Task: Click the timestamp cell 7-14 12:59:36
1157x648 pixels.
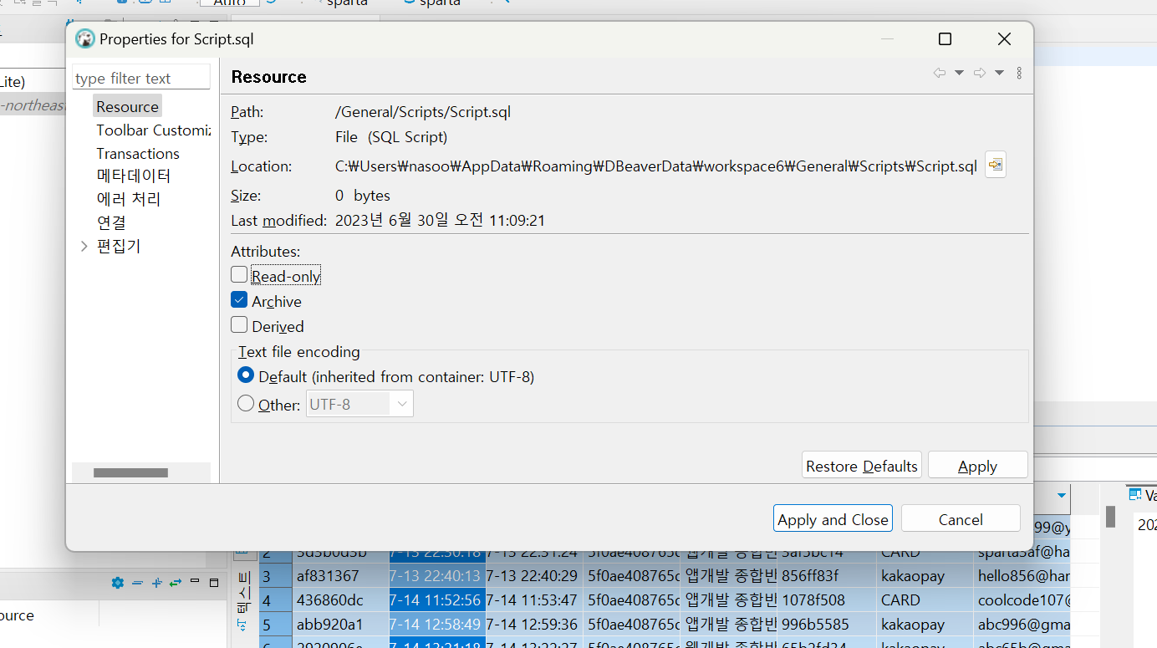Action: pos(534,625)
